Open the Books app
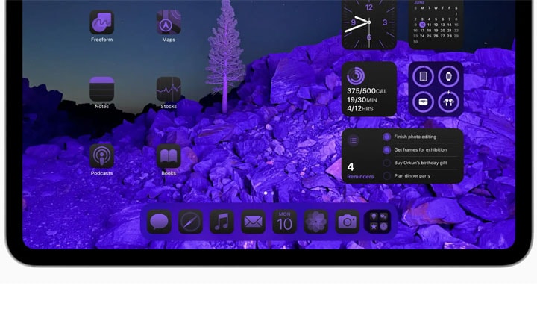The width and height of the screenshot is (537, 321). coord(169,156)
